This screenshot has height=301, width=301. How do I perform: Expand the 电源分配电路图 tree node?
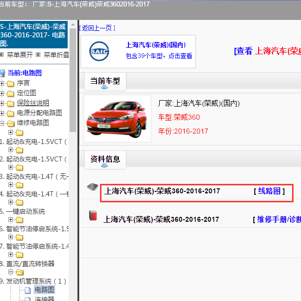2,113
